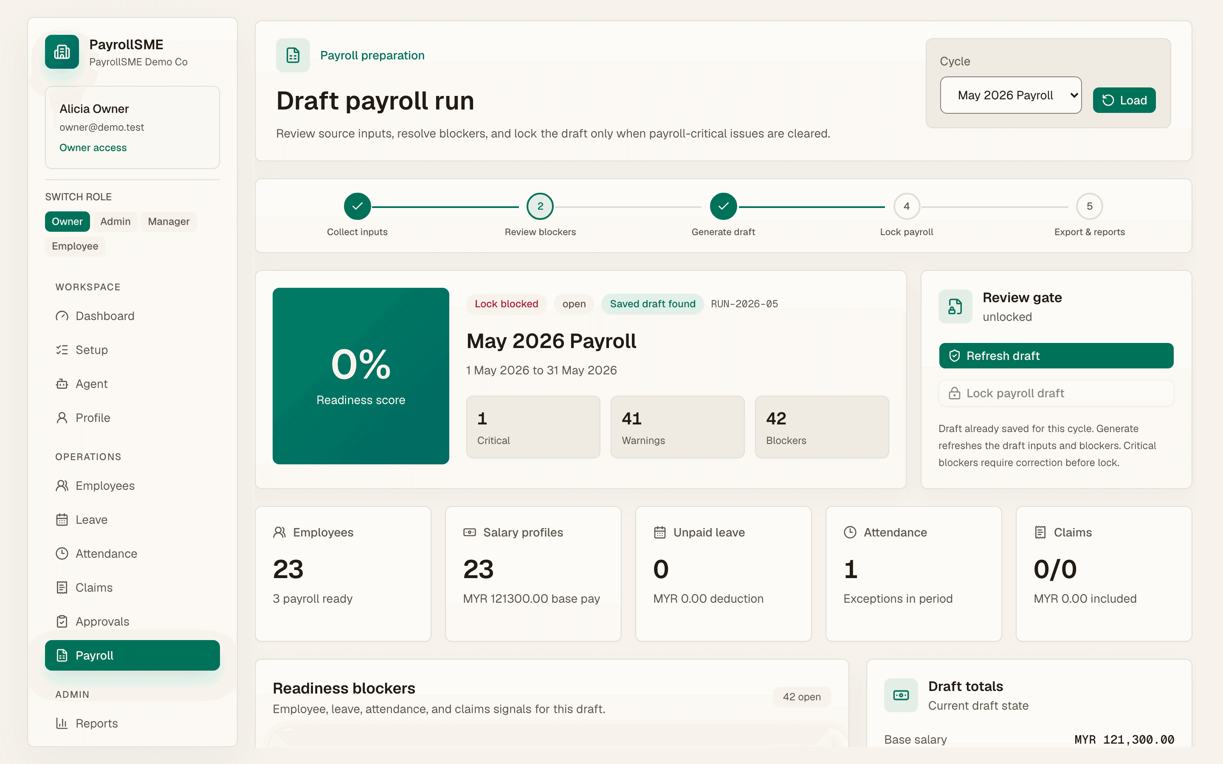Click the Owner access link
Image resolution: width=1223 pixels, height=764 pixels.
(93, 148)
